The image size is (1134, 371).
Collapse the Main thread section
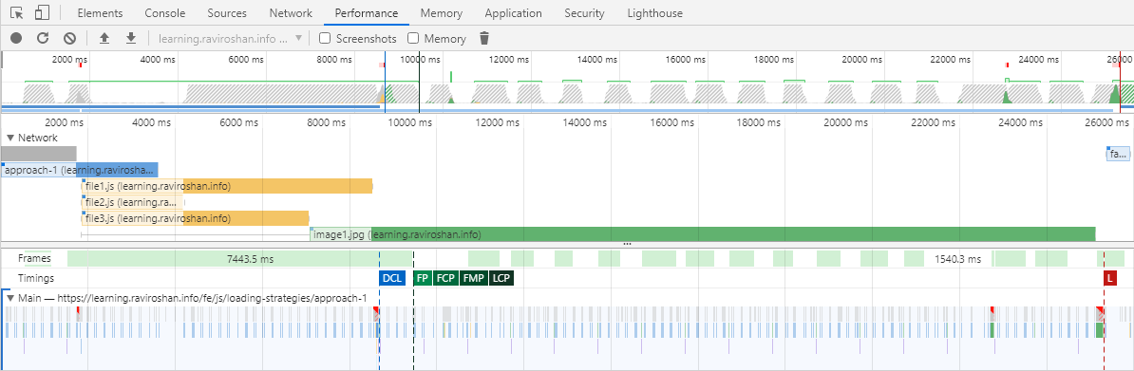pyautogui.click(x=10, y=298)
